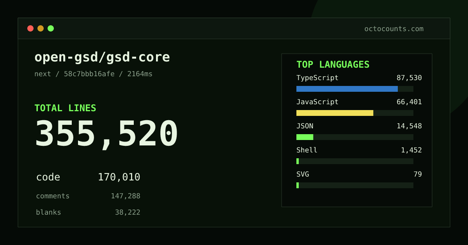Image resolution: width=468 pixels, height=245 pixels.
Task: Click the 66,401 JavaScript count
Action: click(409, 102)
